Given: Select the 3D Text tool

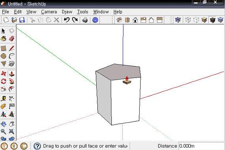Looking at the screenshot, I should pyautogui.click(x=11, y=114).
